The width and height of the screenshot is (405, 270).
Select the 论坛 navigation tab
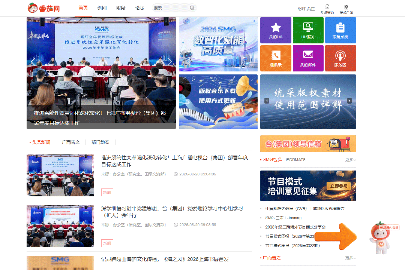(140, 8)
